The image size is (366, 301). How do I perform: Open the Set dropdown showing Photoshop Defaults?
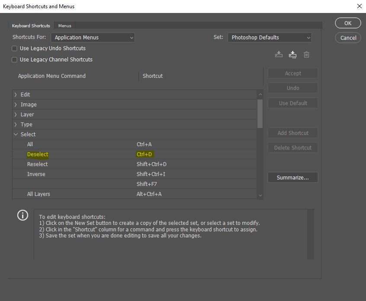point(270,38)
